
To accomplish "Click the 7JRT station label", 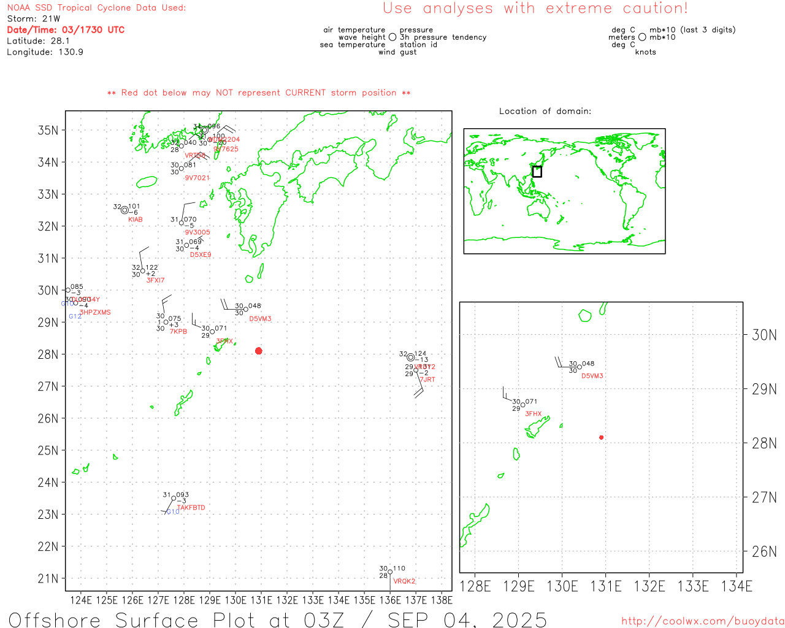I will coord(427,380).
